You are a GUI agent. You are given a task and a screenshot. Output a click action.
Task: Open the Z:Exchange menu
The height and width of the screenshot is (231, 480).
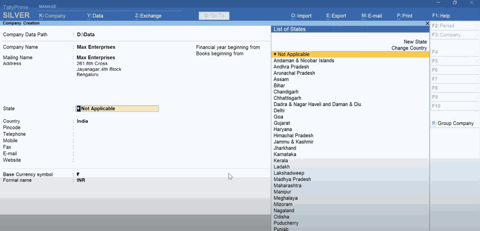[x=148, y=16]
